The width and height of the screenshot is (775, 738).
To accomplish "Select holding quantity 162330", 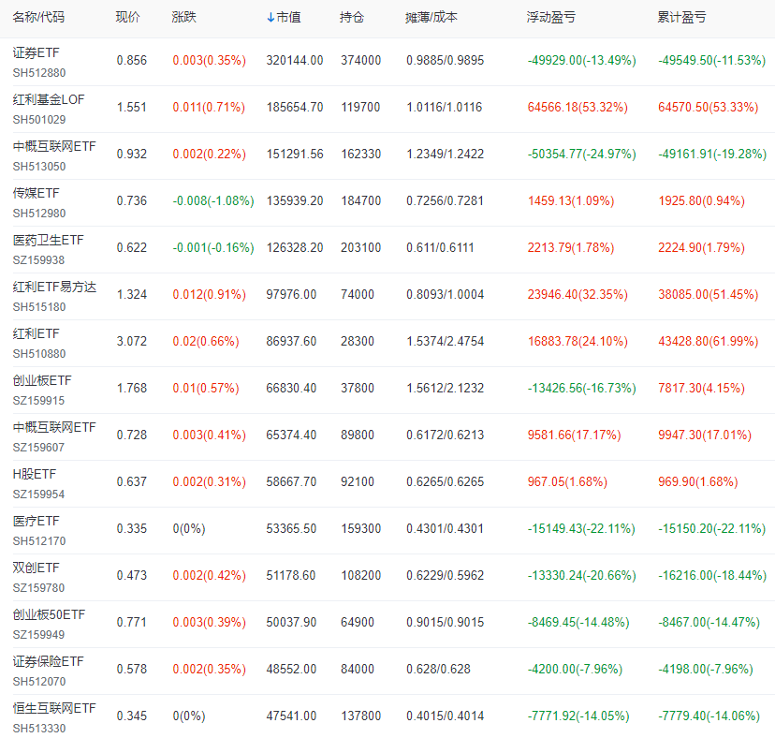I will pos(360,155).
